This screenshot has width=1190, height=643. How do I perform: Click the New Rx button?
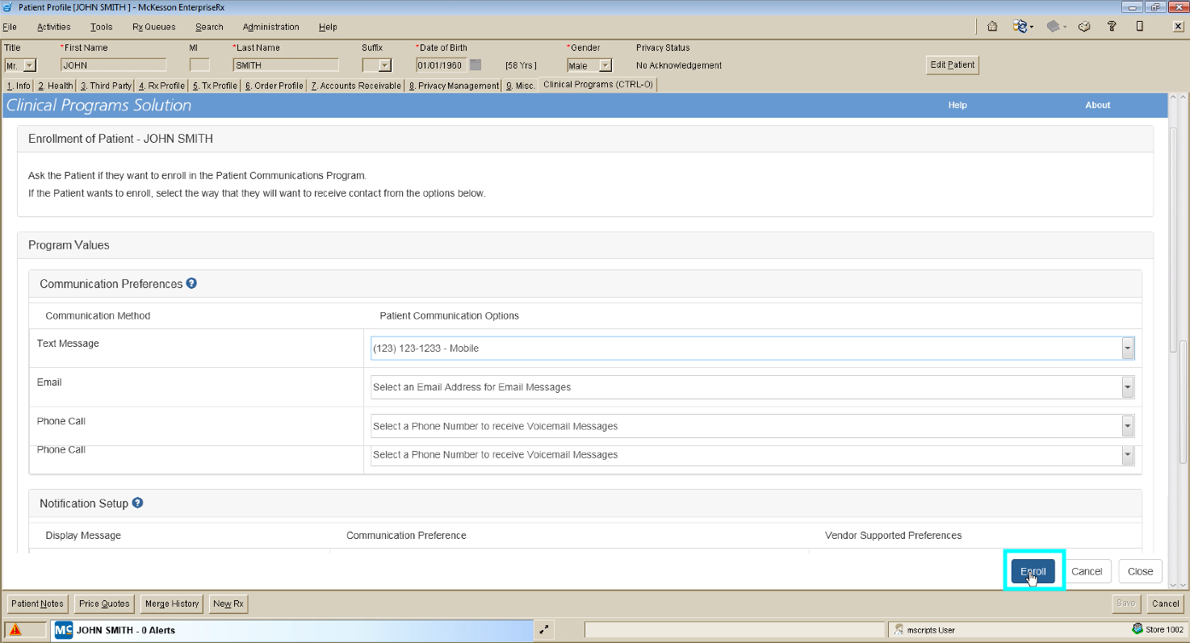click(228, 603)
